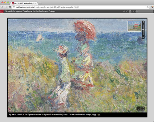
Task: Open a new browser tab
Action: tap(40, 3)
